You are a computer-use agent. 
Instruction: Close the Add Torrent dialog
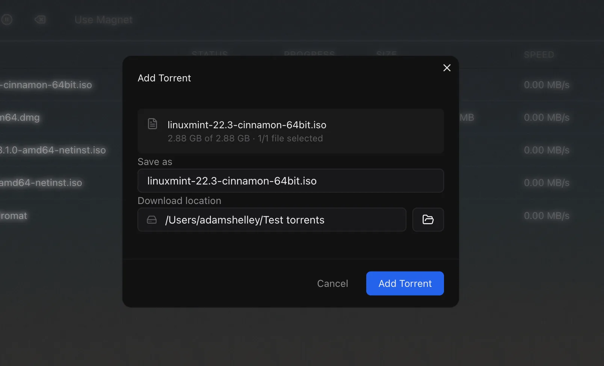[x=447, y=68]
